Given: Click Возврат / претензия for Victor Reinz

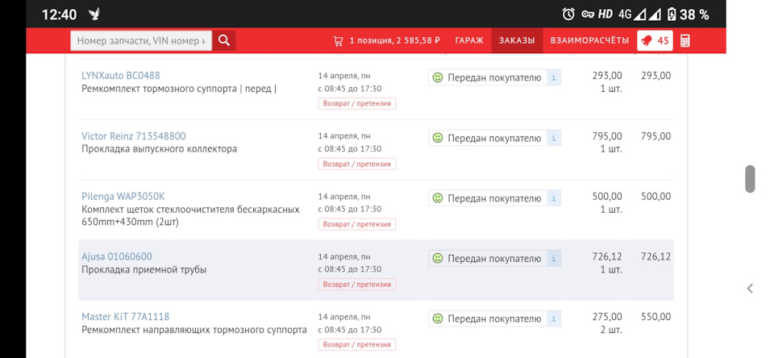Looking at the screenshot, I should pos(357,164).
